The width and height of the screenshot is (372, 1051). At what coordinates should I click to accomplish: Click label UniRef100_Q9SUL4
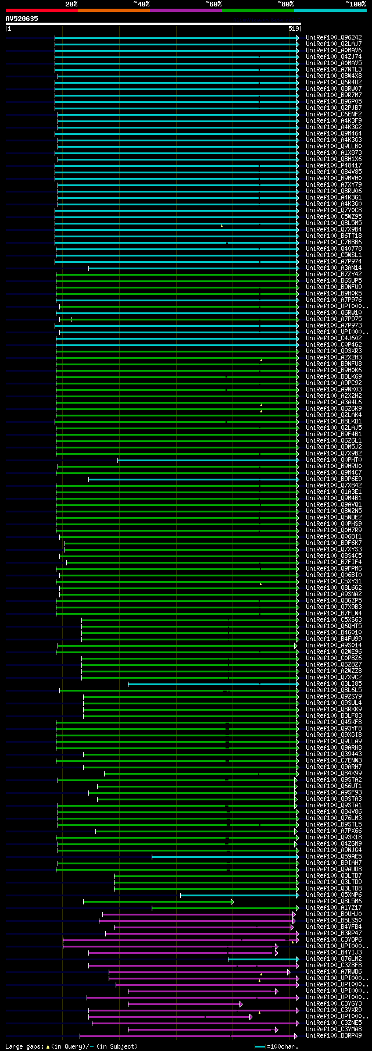click(x=334, y=703)
